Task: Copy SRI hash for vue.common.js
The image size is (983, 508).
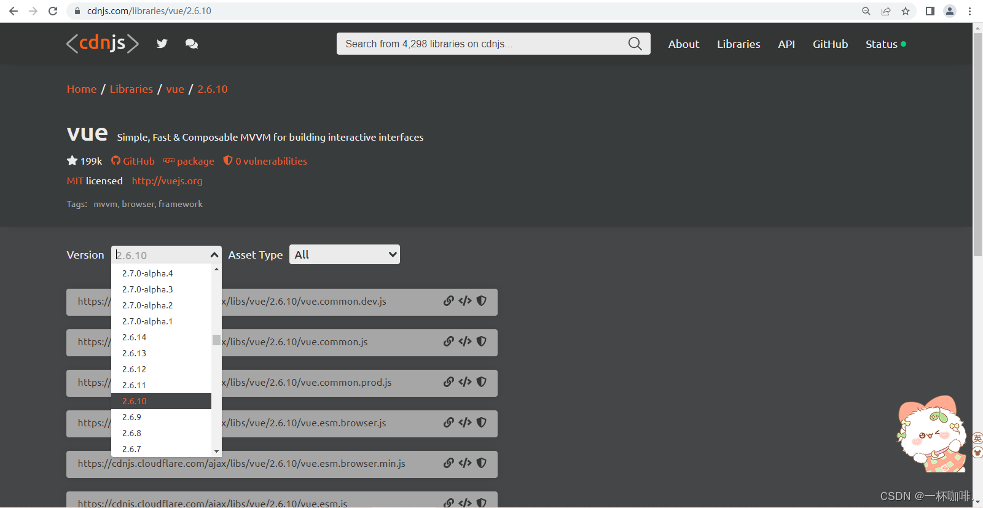Action: (x=482, y=342)
